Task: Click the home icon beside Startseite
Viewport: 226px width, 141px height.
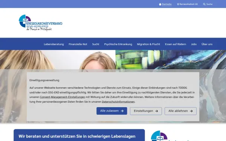Action: 160,4
